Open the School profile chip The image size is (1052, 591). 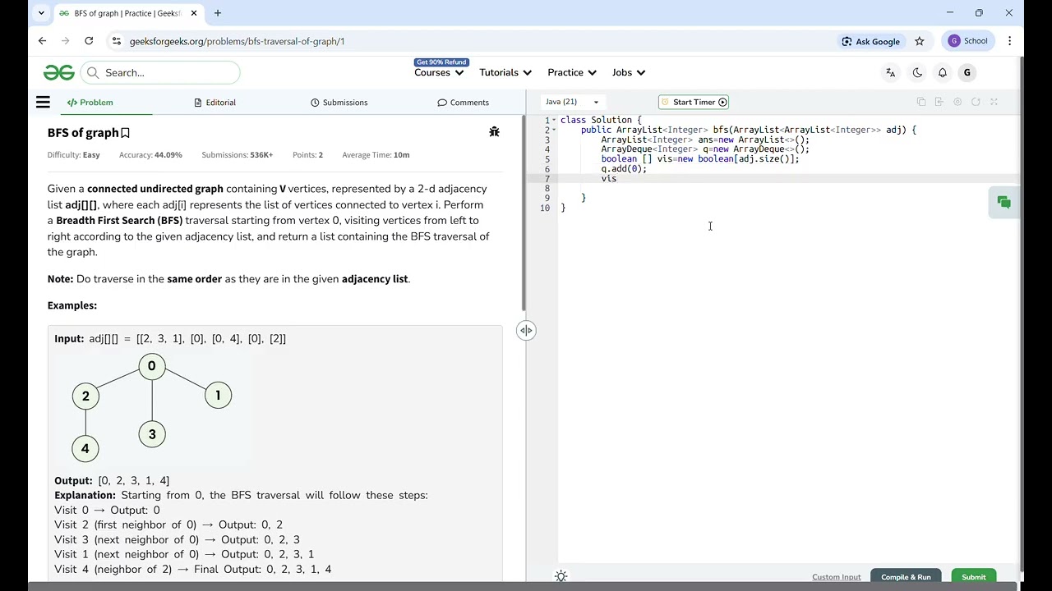coord(967,41)
